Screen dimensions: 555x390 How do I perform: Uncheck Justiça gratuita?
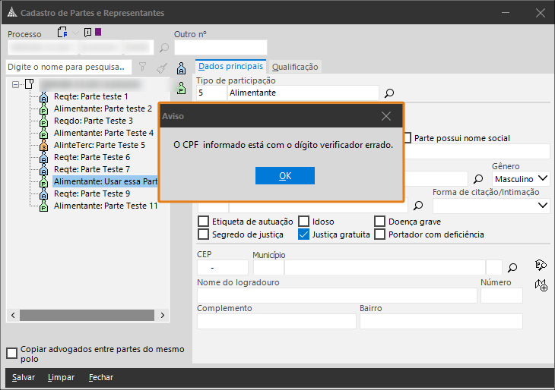304,234
